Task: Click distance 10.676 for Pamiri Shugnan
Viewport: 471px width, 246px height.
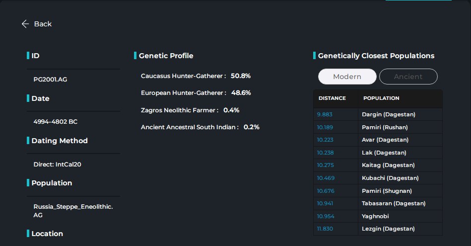Action: point(326,191)
